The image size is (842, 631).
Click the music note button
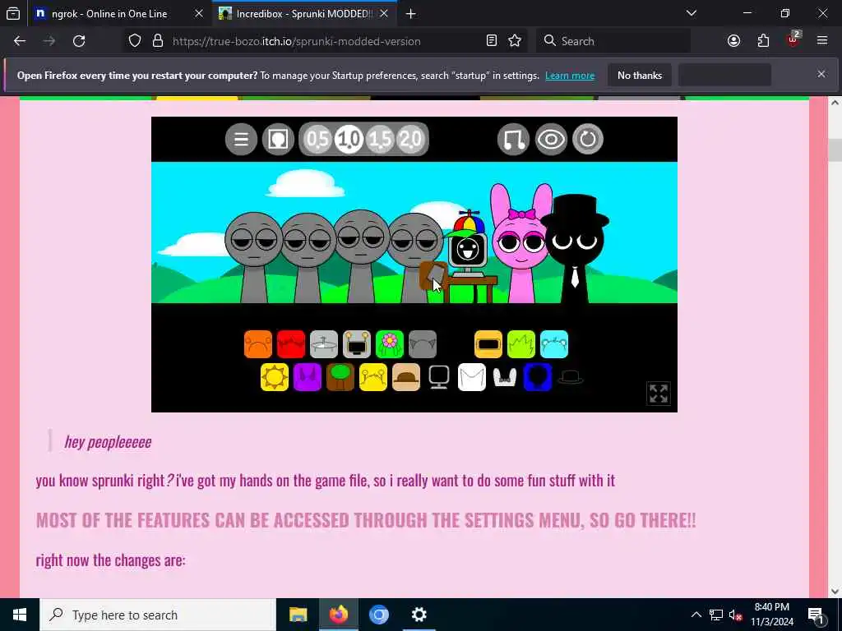[x=513, y=139]
